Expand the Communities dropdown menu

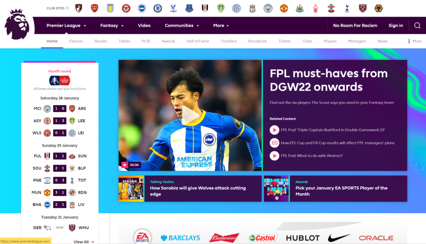point(182,25)
